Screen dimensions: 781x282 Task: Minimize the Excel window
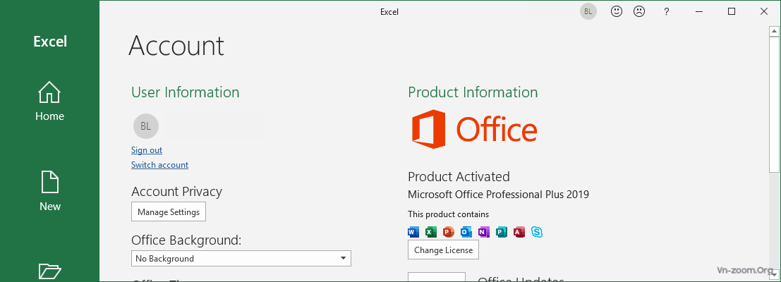coord(699,12)
